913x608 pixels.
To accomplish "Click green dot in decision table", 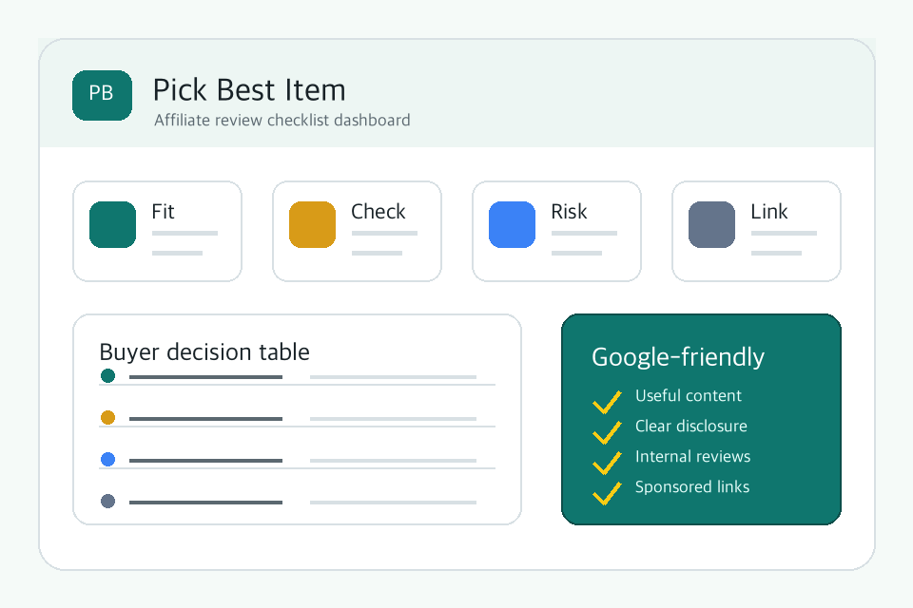I will (x=107, y=376).
